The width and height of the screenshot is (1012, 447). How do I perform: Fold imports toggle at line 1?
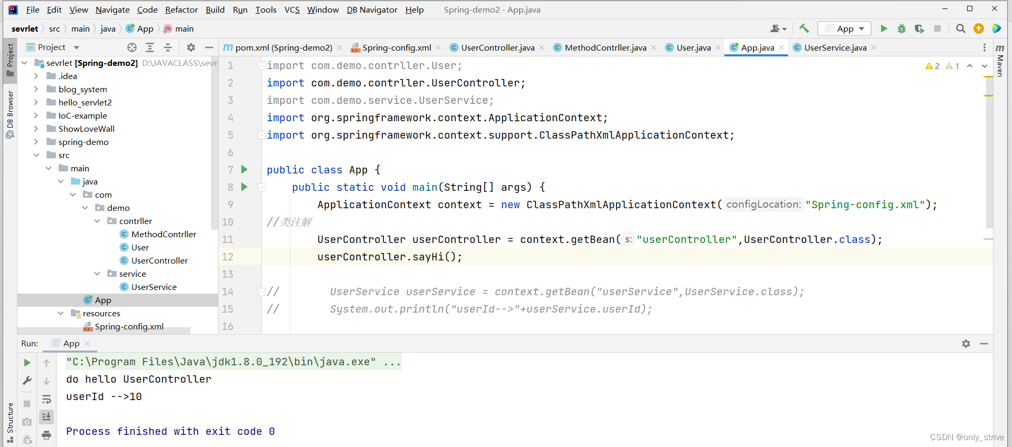261,65
